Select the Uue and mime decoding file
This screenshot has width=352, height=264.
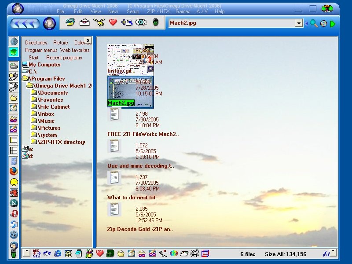140,166
